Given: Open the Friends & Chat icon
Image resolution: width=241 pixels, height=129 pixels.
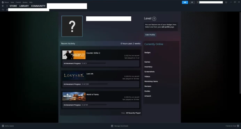Looking at the screenshot, I should click(x=238, y=126).
